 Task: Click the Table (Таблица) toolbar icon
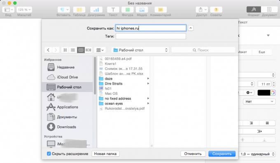pos(79,9)
